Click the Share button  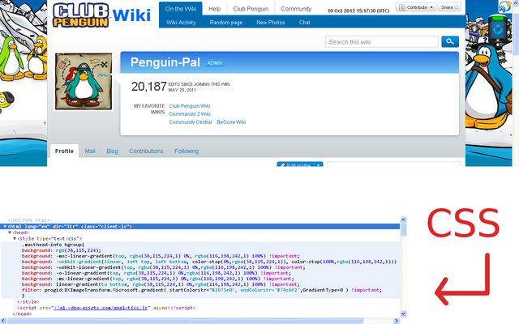click(x=449, y=7)
